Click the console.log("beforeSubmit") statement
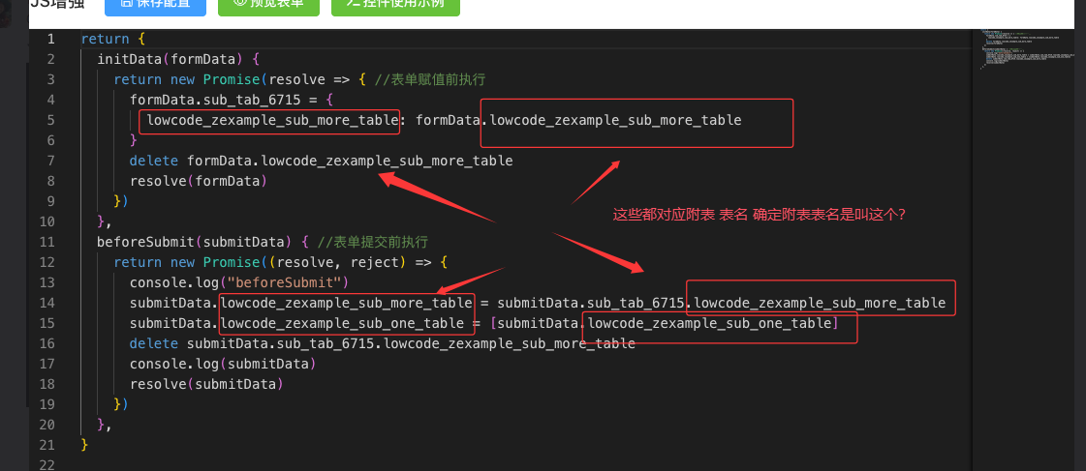The image size is (1086, 471). click(x=237, y=282)
